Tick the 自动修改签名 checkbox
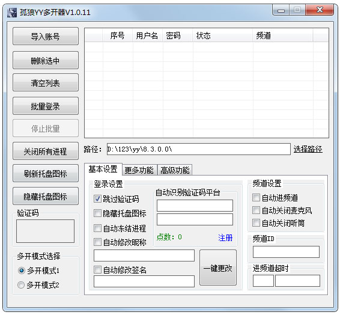The image size is (340, 315). (97, 270)
